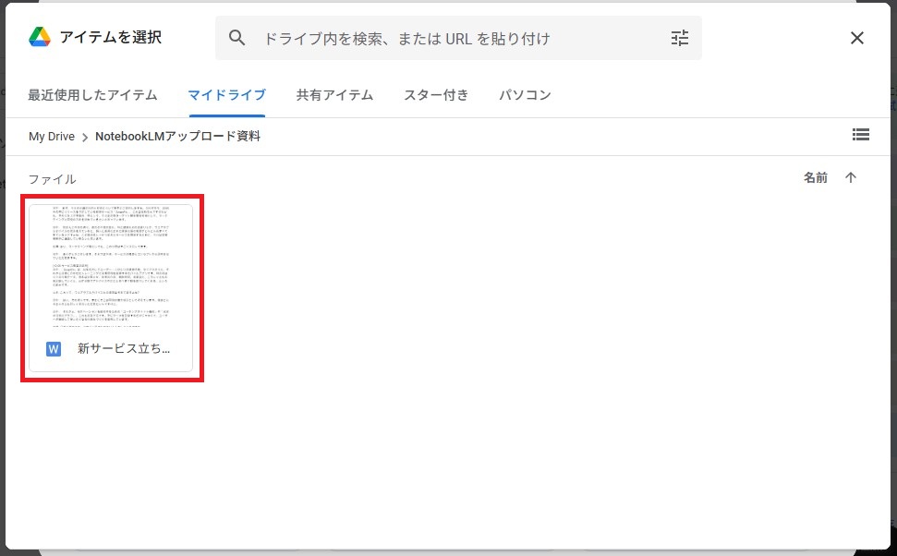897x556 pixels.
Task: Open search options with the filter icon
Action: (x=680, y=38)
